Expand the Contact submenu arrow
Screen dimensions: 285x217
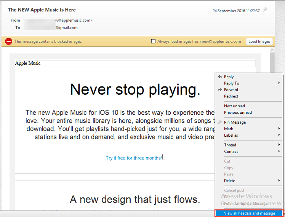click(279, 151)
